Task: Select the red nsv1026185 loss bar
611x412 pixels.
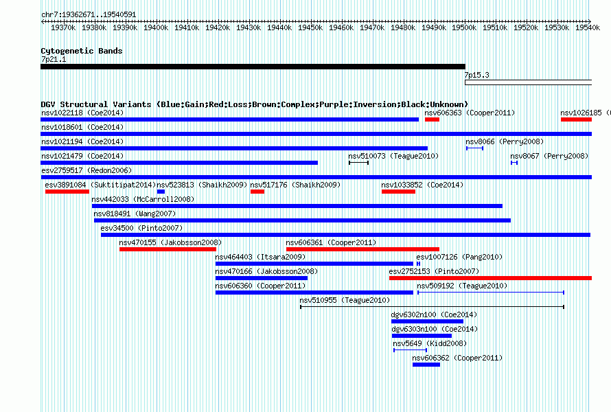Action: pyautogui.click(x=576, y=119)
